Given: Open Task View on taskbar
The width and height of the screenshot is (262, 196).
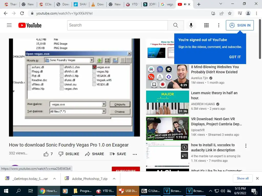Looking at the screenshot, I should click(x=31, y=191).
